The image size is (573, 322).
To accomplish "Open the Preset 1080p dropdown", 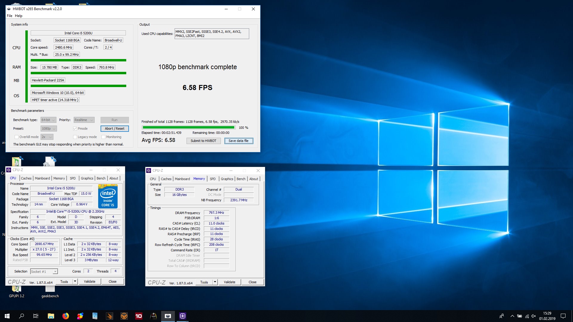I will [49, 129].
